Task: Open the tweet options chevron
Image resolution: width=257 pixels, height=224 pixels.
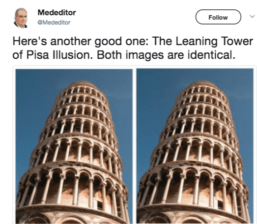Action: point(252,16)
